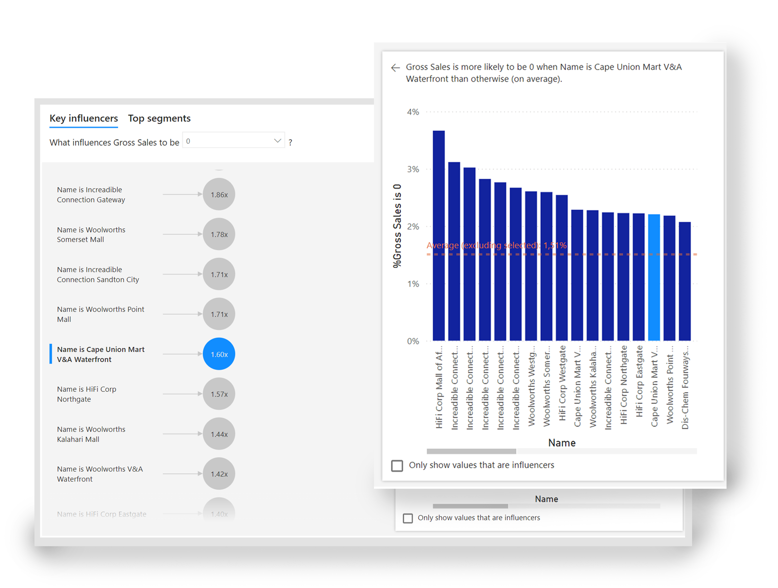
Task: Select the 1.44x Woolworths Kalahari Mall bubble
Action: point(219,434)
